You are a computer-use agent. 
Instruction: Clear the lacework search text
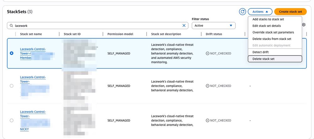[184, 26]
